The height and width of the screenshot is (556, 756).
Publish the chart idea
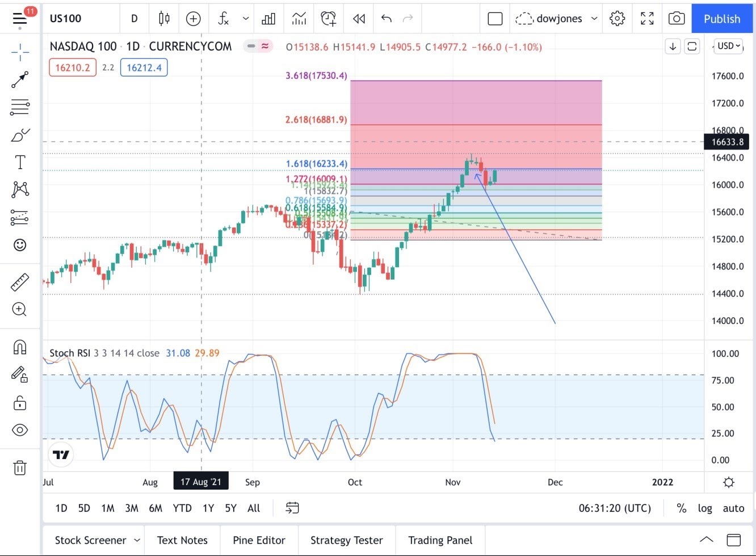coord(722,19)
